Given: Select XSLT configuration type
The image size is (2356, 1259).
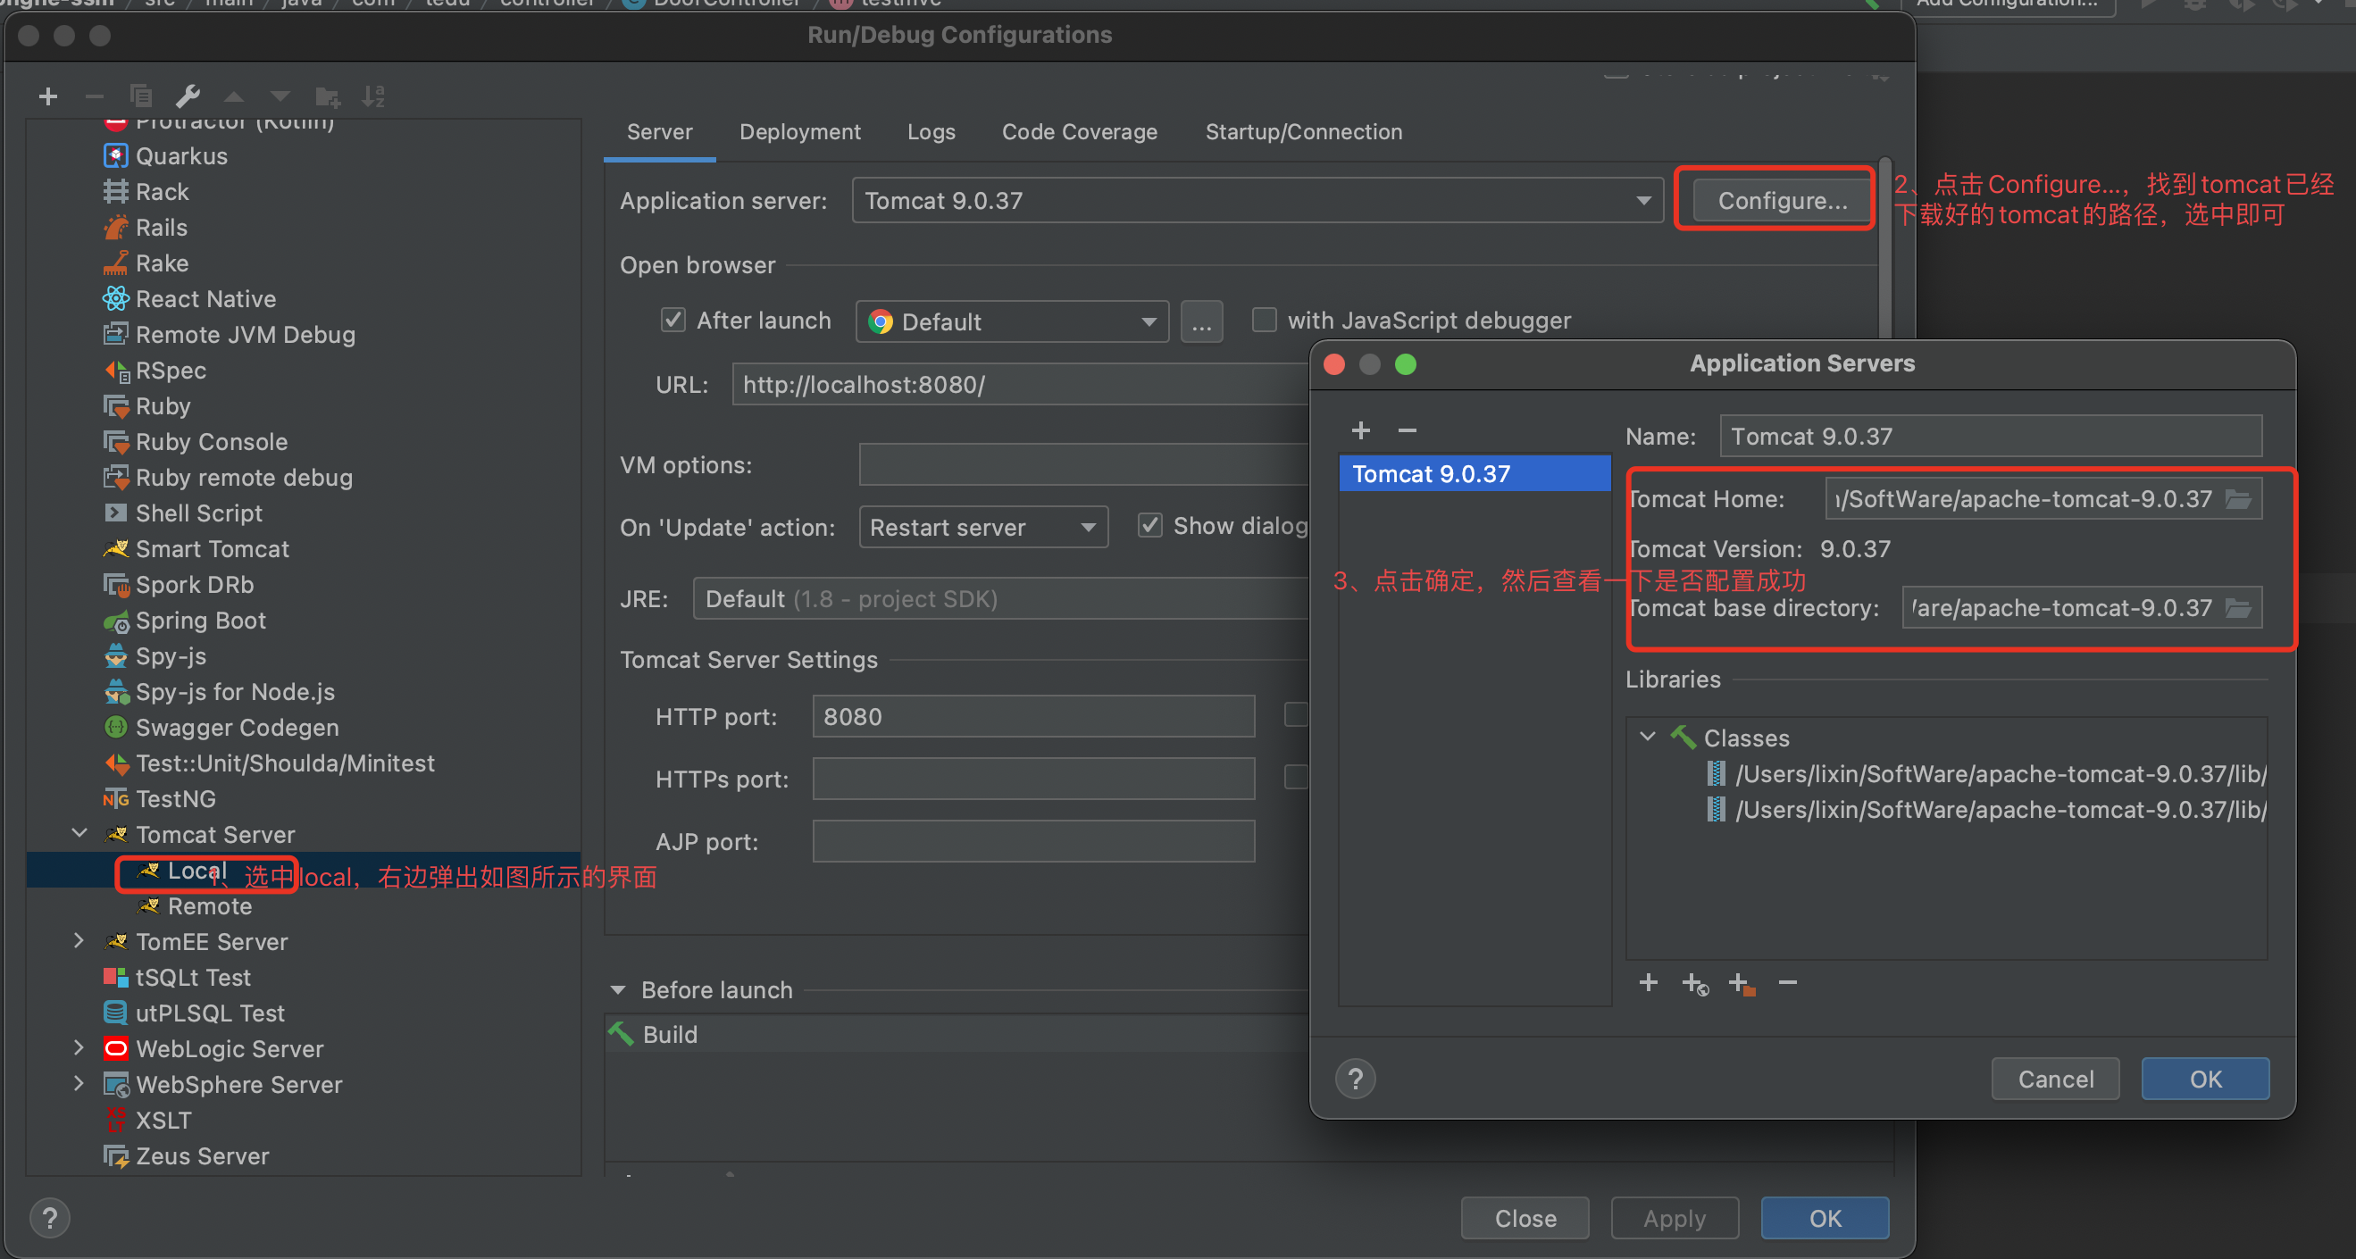Looking at the screenshot, I should pyautogui.click(x=163, y=1120).
